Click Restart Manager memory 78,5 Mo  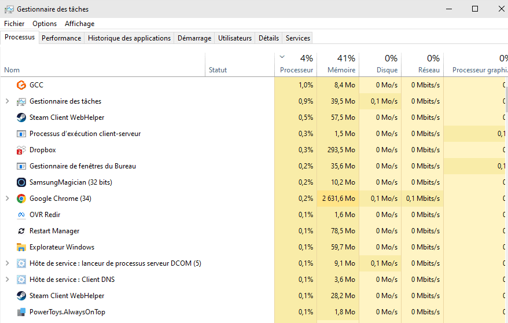tap(343, 230)
